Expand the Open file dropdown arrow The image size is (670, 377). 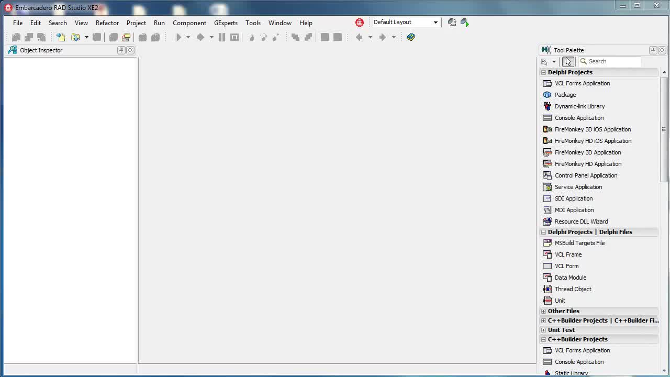click(86, 37)
